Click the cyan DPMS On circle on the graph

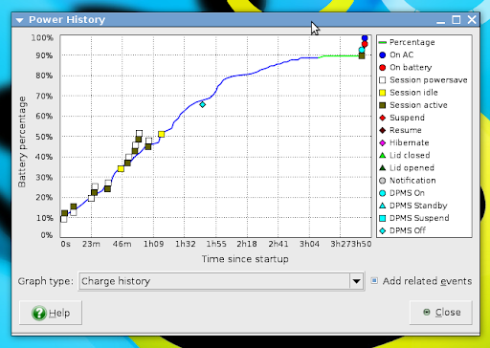[x=362, y=50]
